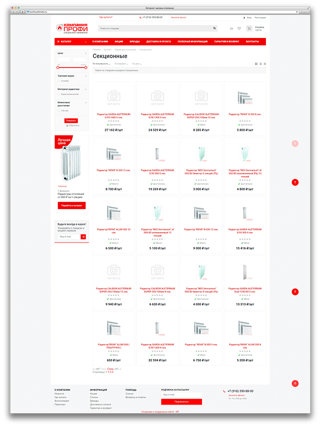This screenshot has height=426, width=321.
Task: Click the minimum price input field
Action: coord(64,59)
